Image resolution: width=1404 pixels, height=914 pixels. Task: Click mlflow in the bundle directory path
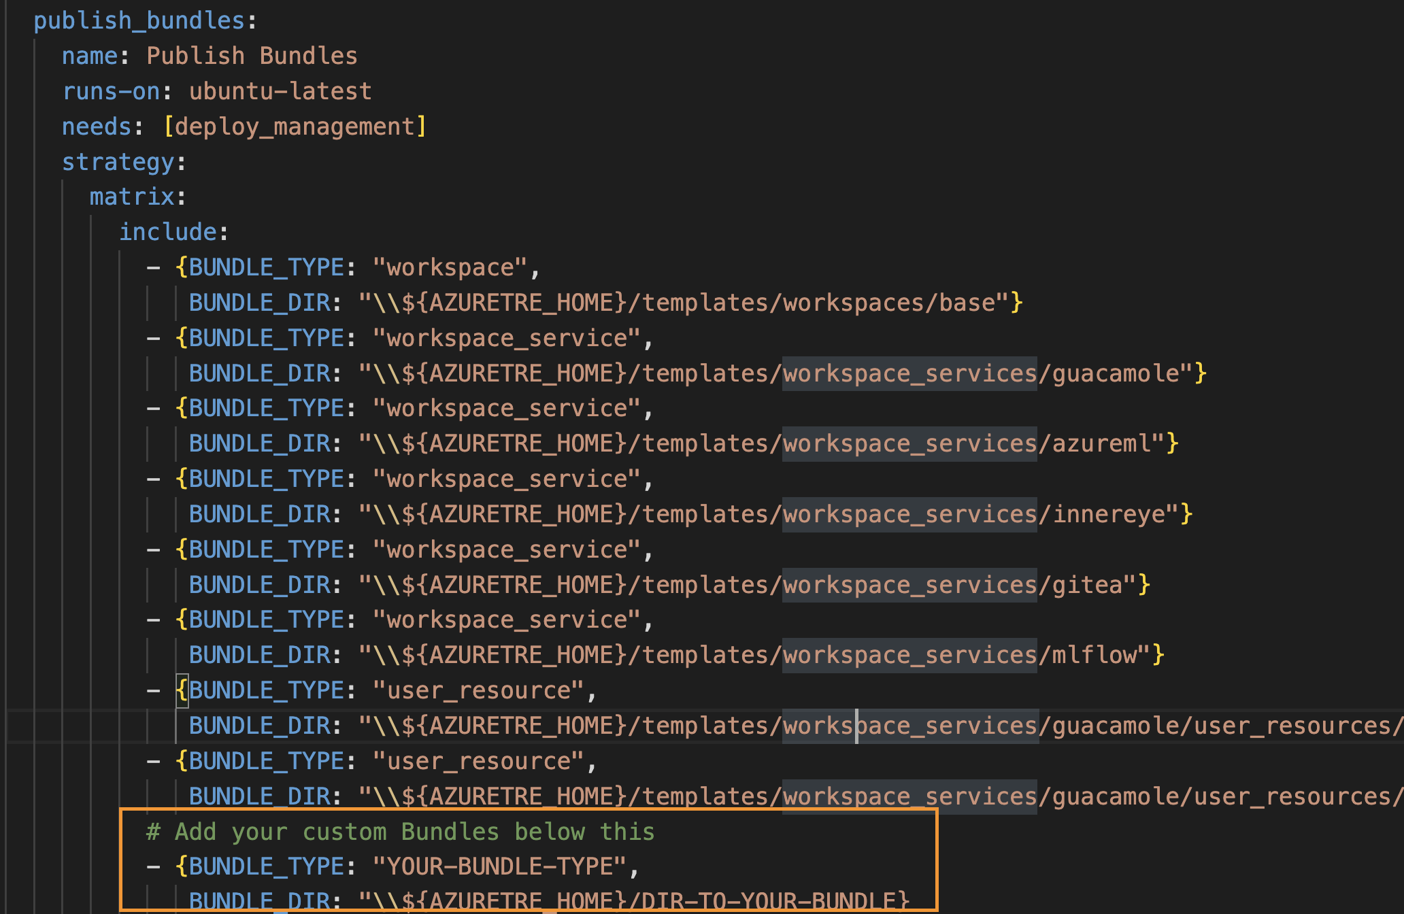pyautogui.click(x=1094, y=655)
